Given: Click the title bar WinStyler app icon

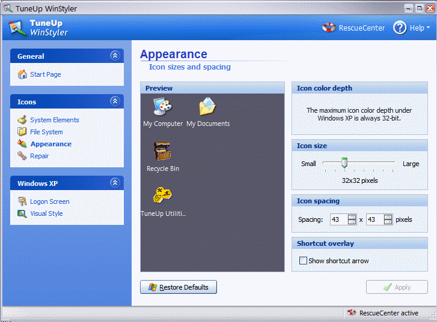Looking at the screenshot, I should (8, 8).
